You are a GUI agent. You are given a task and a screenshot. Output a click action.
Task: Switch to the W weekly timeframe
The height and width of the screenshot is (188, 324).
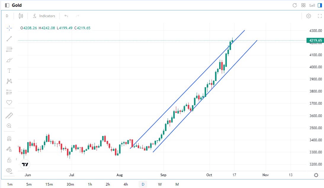pos(160,184)
